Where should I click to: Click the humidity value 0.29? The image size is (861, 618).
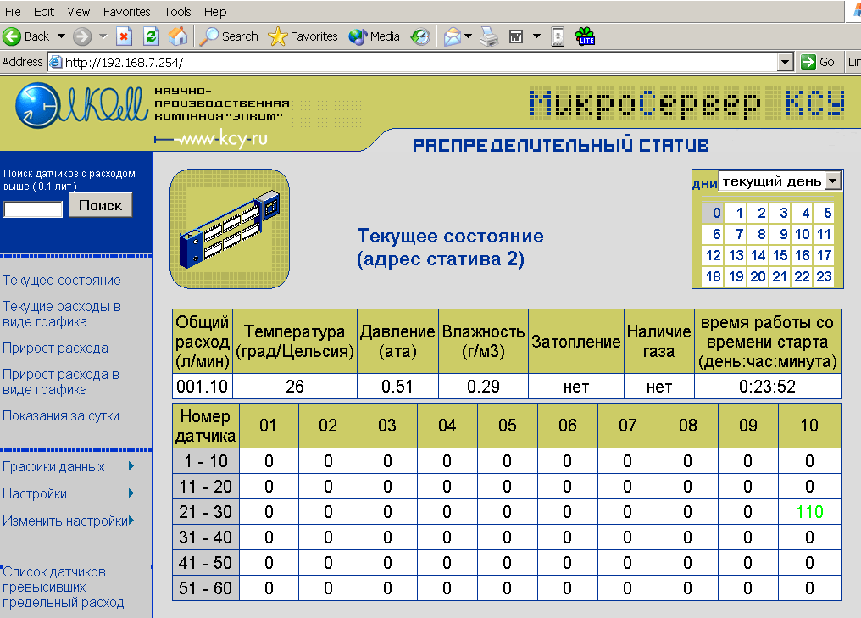pos(483,387)
